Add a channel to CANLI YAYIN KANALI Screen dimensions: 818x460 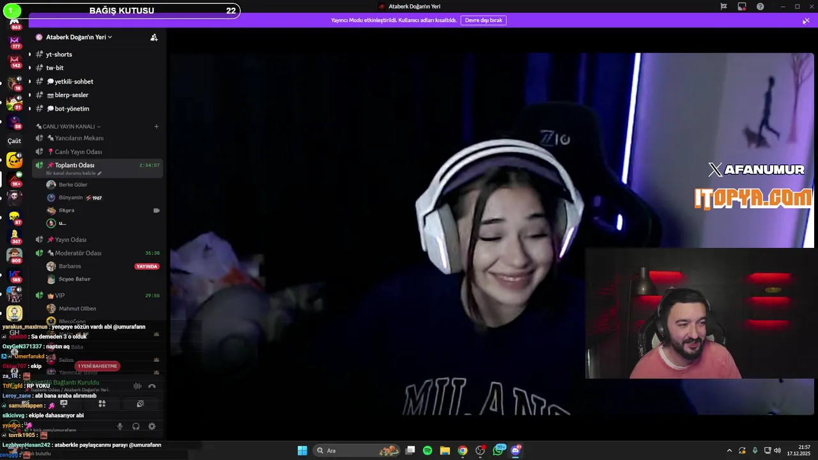pyautogui.click(x=156, y=126)
